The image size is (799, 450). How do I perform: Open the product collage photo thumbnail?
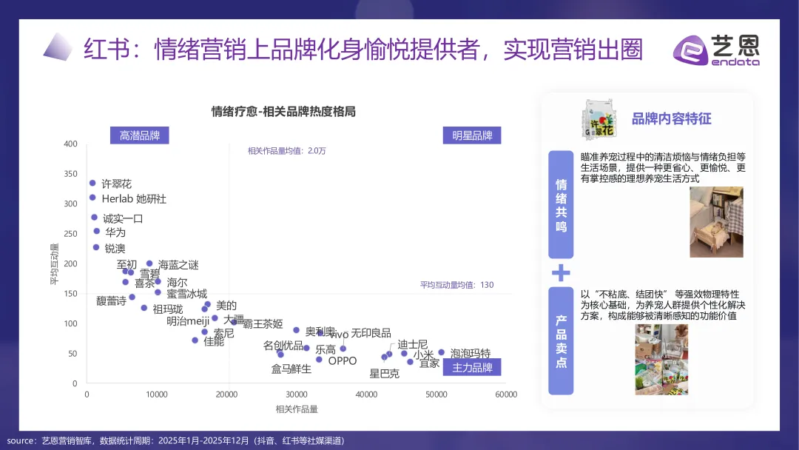tap(661, 360)
